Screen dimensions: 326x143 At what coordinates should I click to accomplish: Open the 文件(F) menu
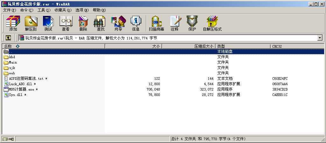tap(9, 10)
